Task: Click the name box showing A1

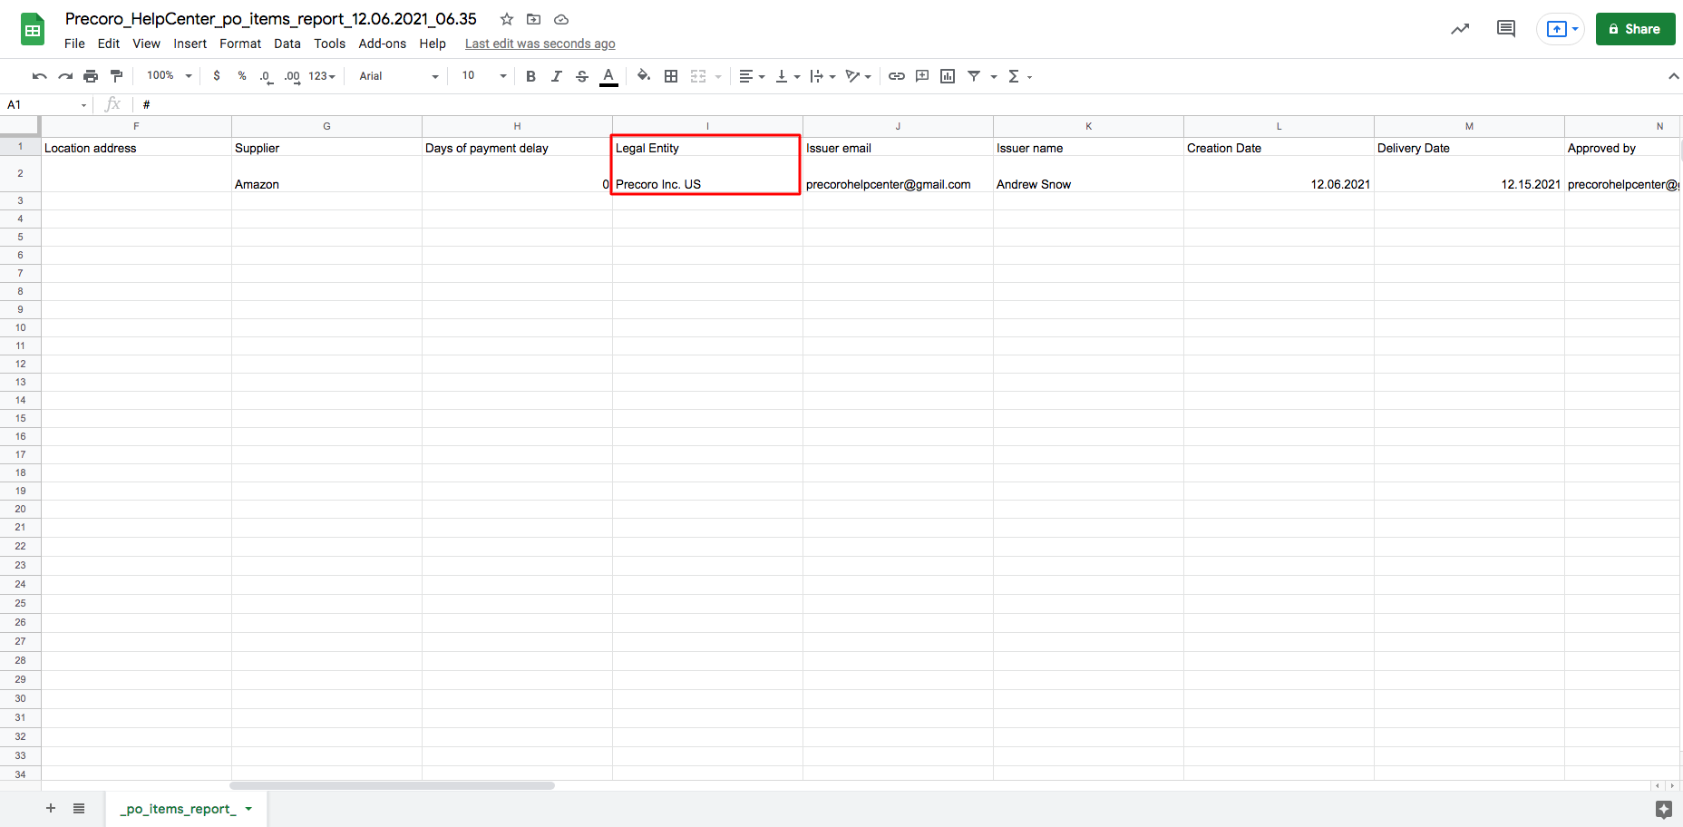Action: [45, 105]
